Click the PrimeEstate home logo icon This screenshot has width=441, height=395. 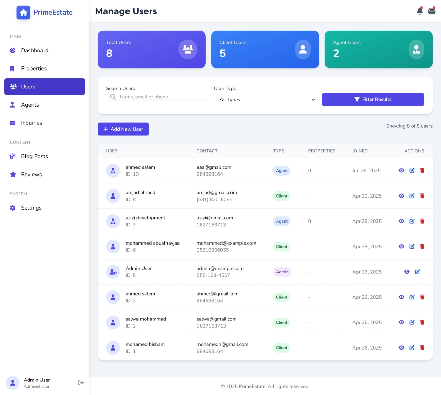(24, 13)
